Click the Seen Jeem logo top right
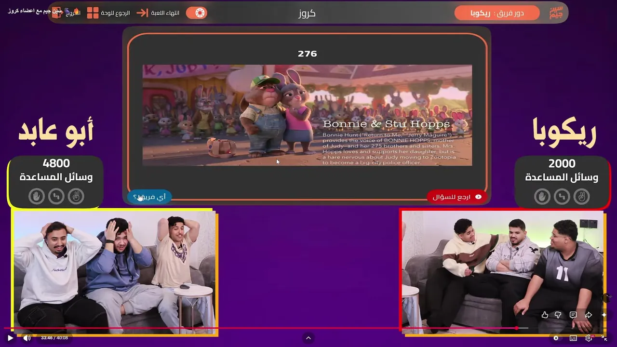 [556, 13]
